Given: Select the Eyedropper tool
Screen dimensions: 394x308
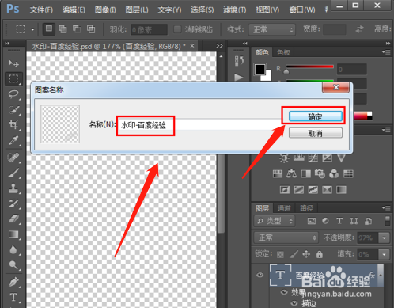Looking at the screenshot, I should [13, 141].
